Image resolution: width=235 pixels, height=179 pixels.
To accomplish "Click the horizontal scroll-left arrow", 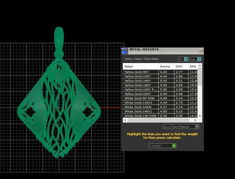I will pos(125,120).
